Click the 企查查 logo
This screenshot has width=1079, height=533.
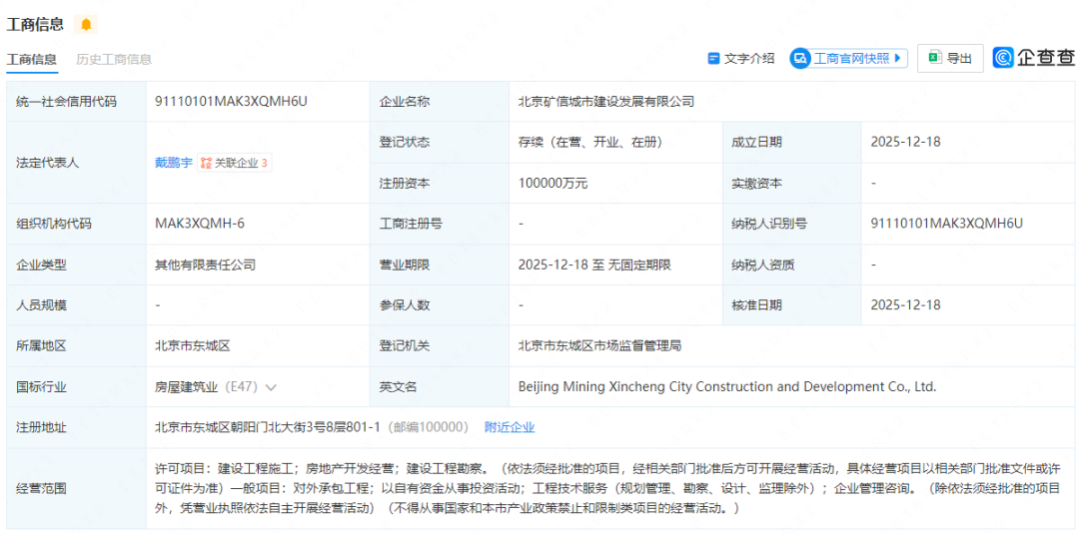click(x=1034, y=58)
